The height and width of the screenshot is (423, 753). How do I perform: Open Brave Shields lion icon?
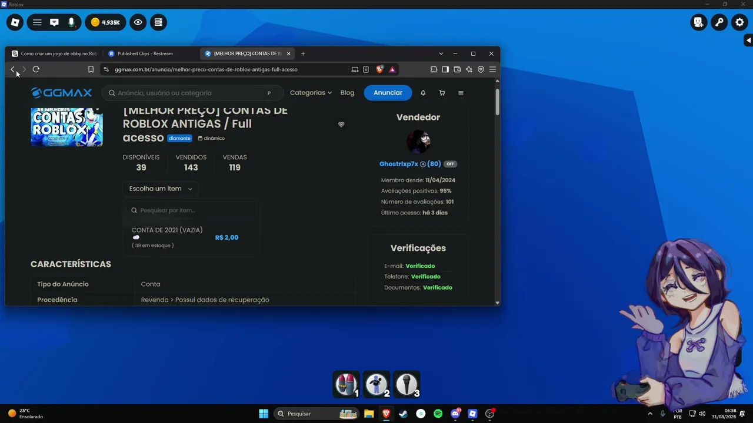[380, 69]
